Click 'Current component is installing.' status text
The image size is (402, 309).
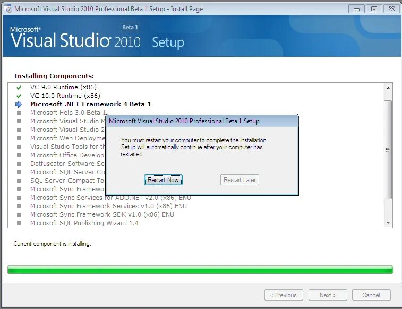pyautogui.click(x=52, y=244)
